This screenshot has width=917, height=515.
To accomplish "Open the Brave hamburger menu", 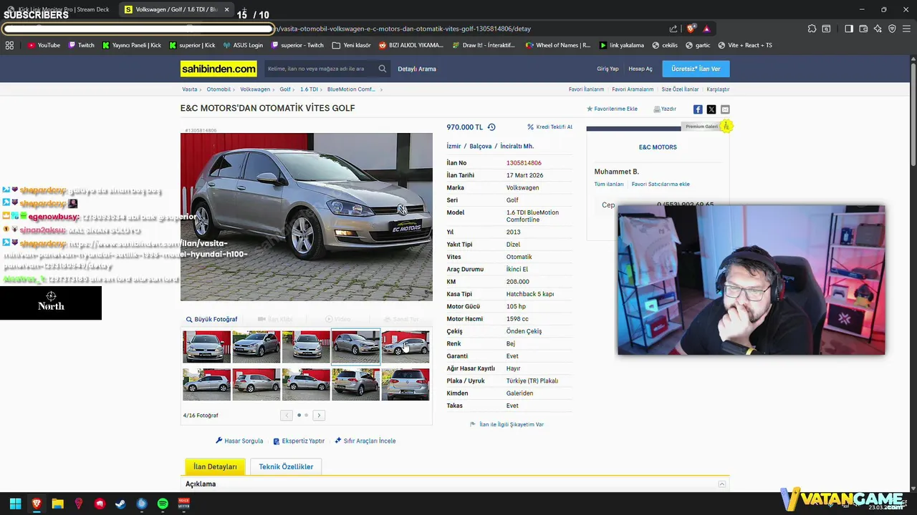I will (906, 29).
